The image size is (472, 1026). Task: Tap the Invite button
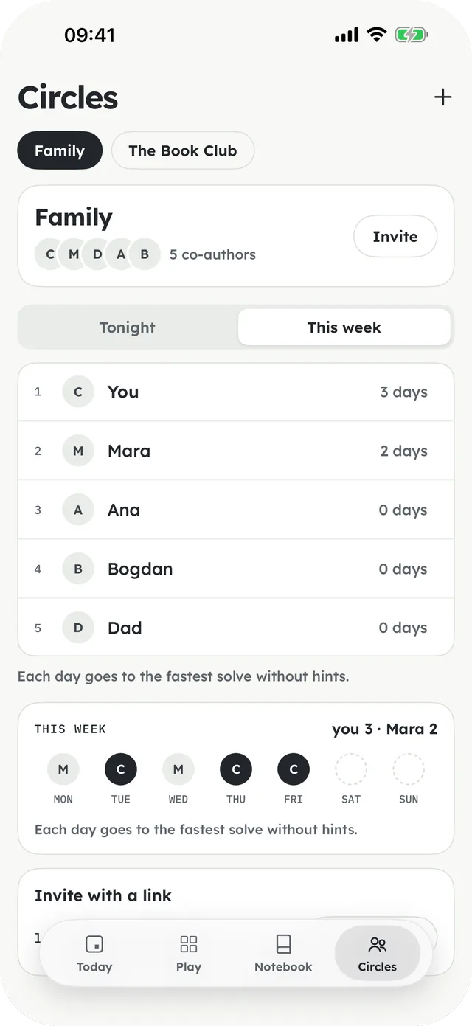click(x=395, y=237)
